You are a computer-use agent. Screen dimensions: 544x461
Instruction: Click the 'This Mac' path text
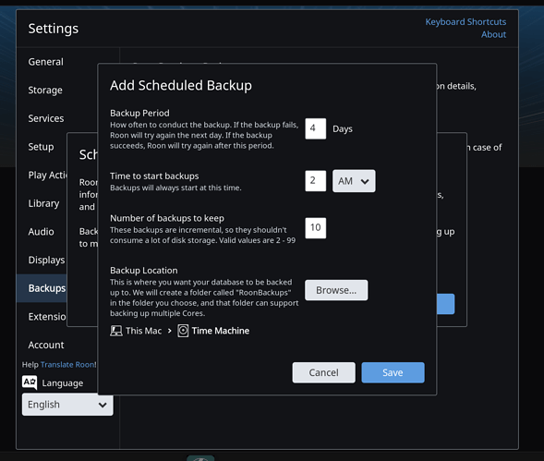pos(144,331)
